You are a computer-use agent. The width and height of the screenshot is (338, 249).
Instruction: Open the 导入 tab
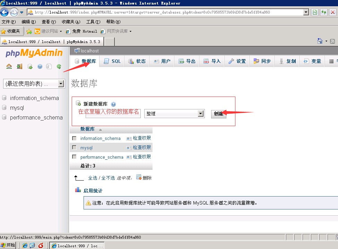[212, 61]
